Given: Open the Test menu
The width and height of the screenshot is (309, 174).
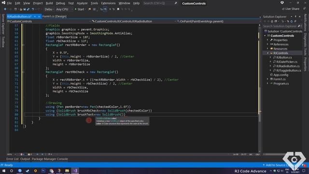Looking at the screenshot, I should click(71, 3).
